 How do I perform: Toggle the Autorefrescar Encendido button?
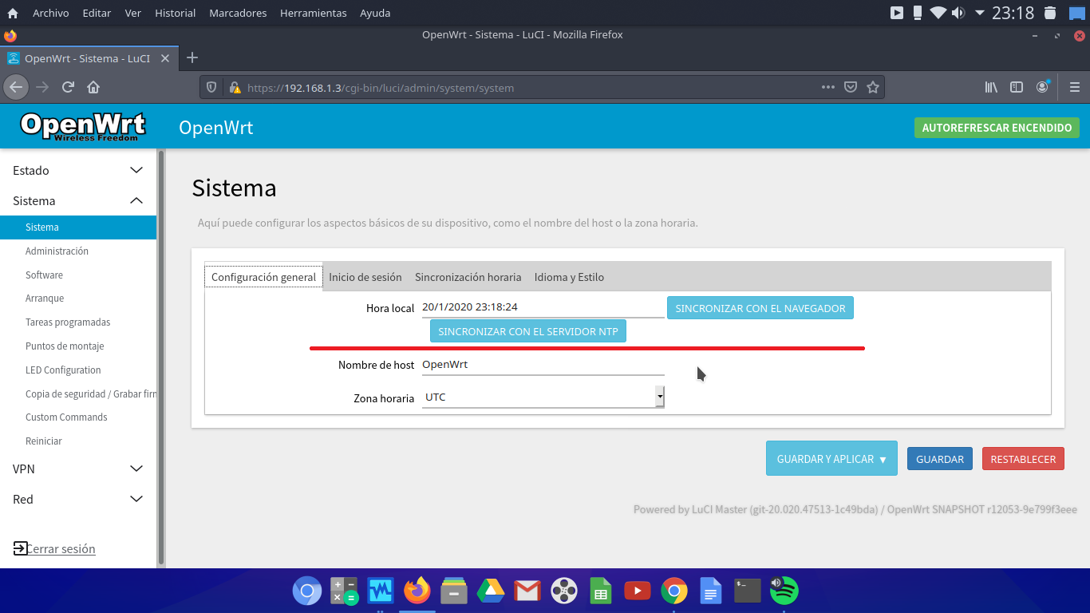pyautogui.click(x=997, y=128)
